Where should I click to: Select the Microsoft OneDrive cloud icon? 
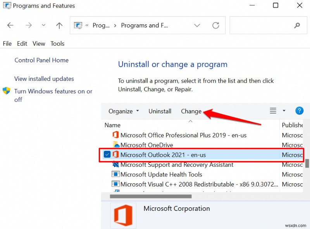tap(115, 145)
